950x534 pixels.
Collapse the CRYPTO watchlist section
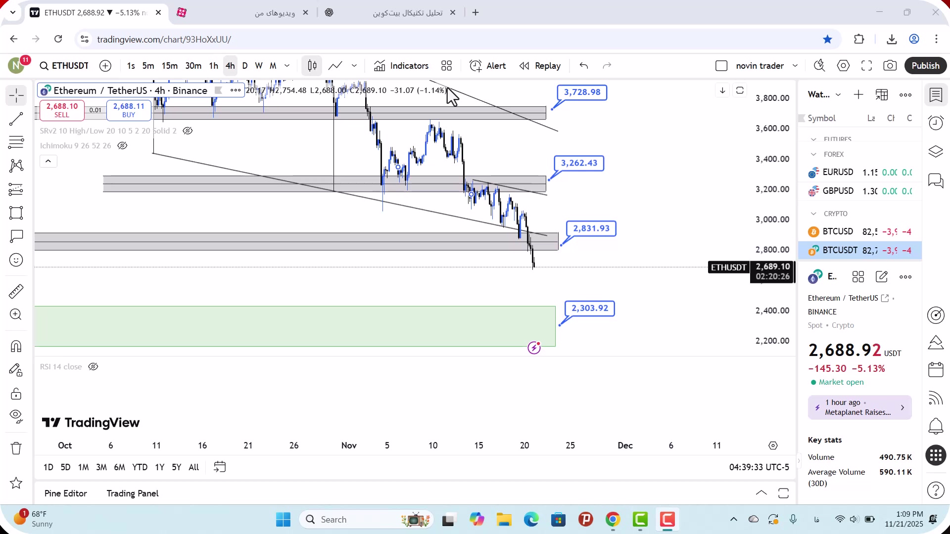(813, 214)
